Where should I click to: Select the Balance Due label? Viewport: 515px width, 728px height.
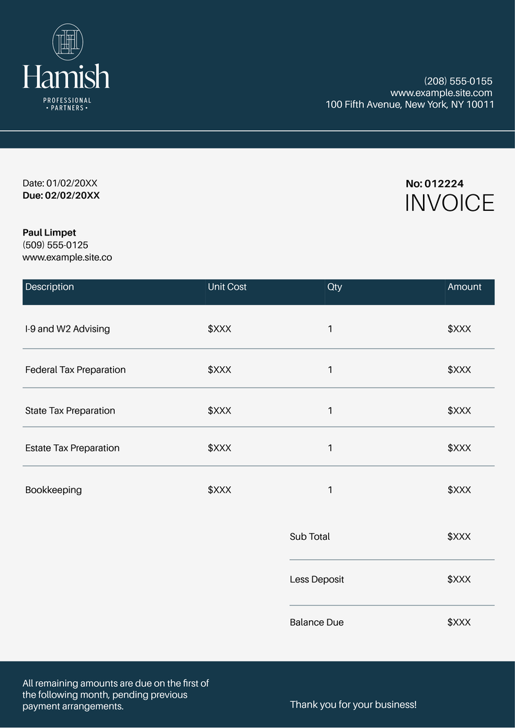click(x=317, y=622)
